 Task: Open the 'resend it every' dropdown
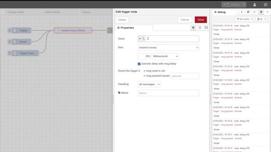coord(169,48)
